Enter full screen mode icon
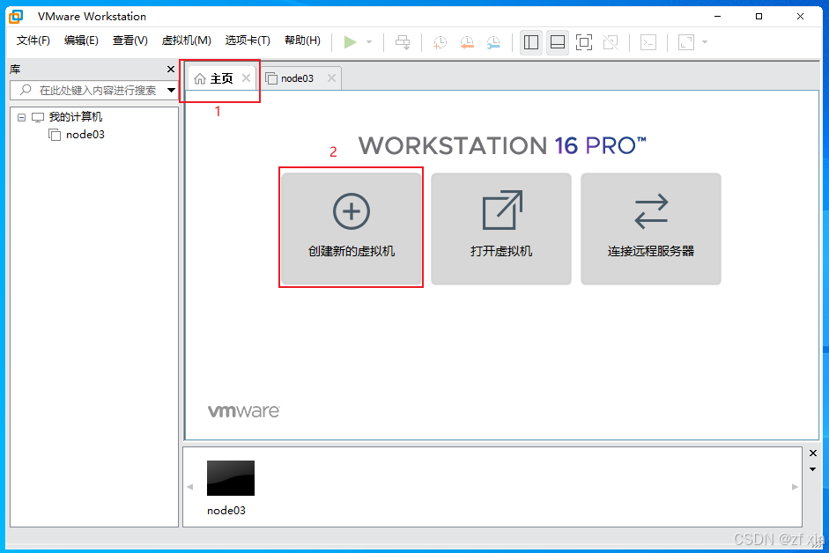Viewport: 829px width, 553px height. point(584,42)
